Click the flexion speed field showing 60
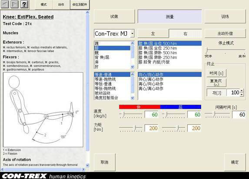Image resolution: width=249 pixels, height=179 pixels. tap(194, 115)
